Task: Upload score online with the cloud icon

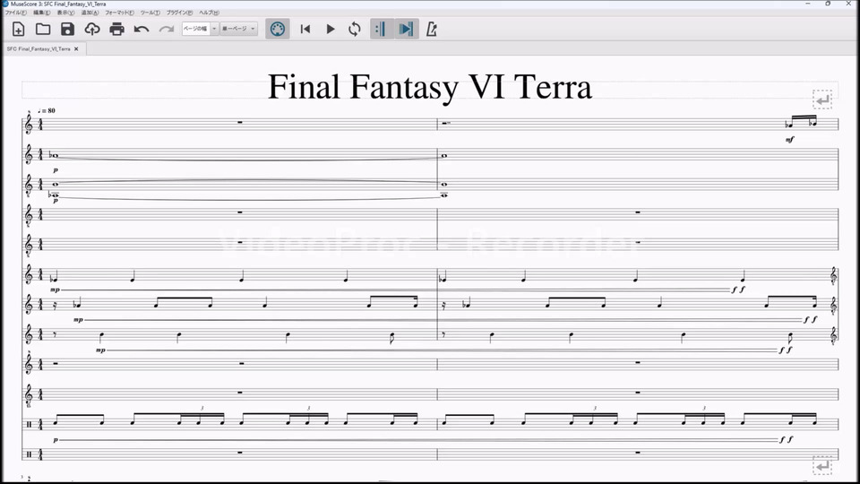Action: click(x=92, y=29)
